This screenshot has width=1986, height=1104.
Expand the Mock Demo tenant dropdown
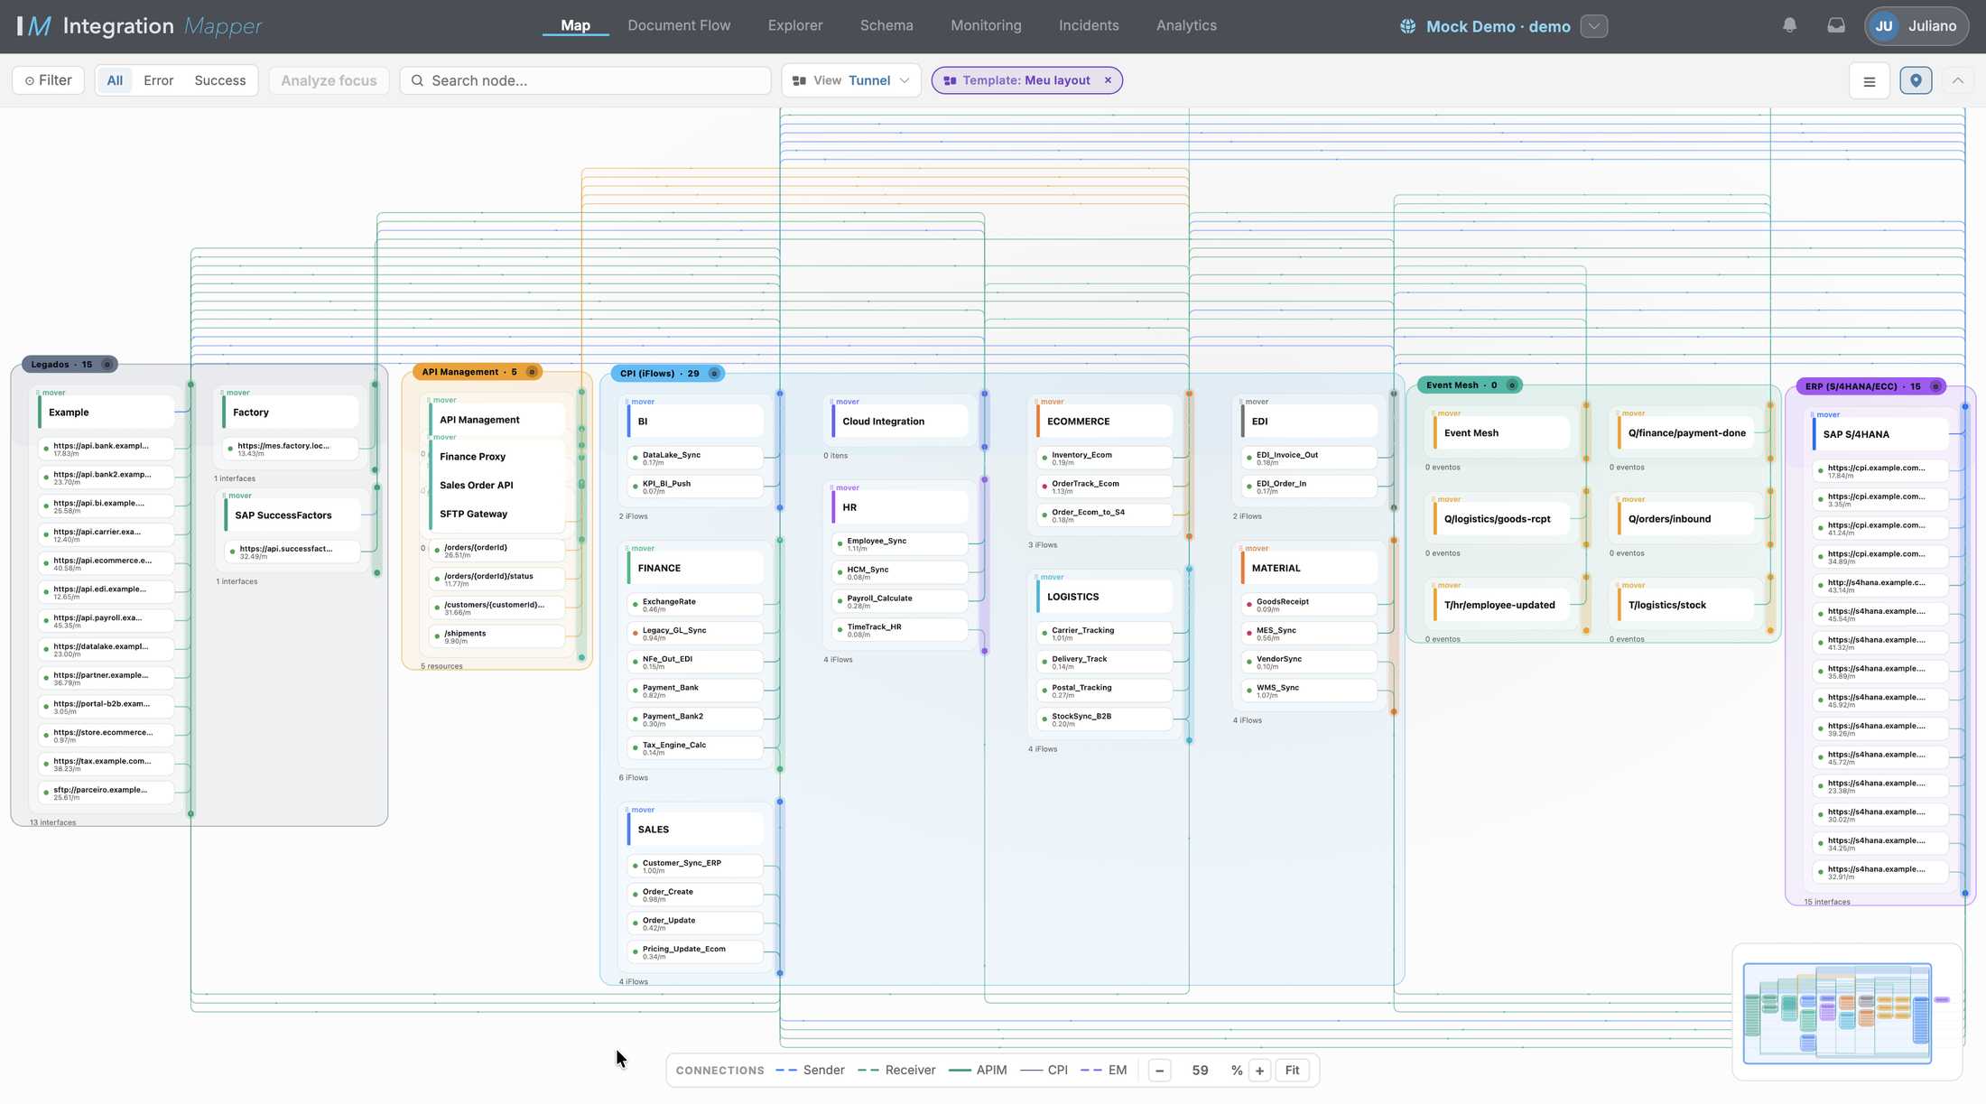pos(1594,26)
